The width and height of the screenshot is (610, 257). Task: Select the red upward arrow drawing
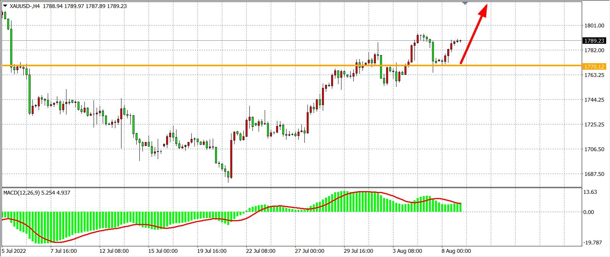pyautogui.click(x=473, y=34)
